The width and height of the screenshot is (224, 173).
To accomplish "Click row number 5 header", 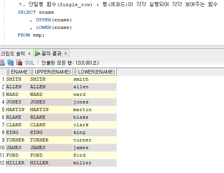I will (3, 110).
